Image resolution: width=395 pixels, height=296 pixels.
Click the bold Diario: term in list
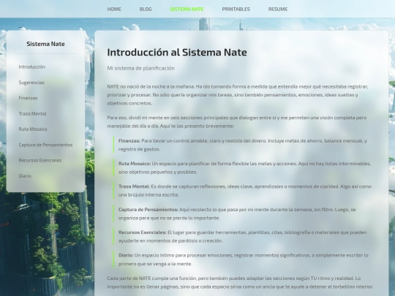coord(126,255)
